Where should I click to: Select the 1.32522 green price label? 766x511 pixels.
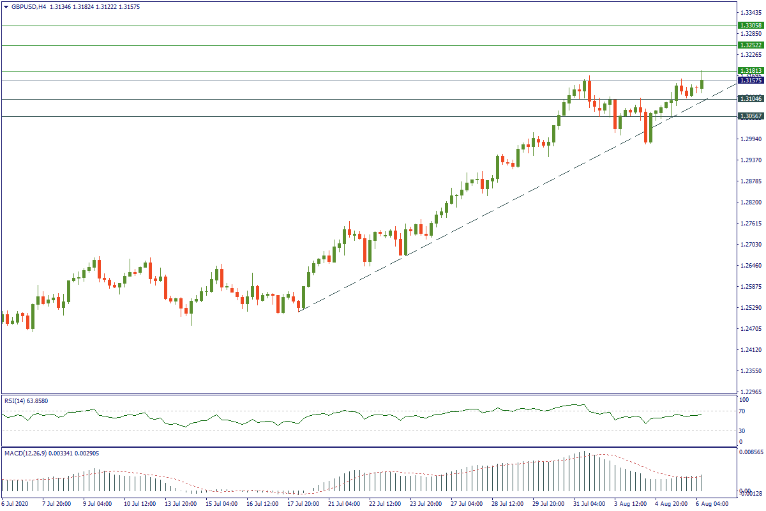pyautogui.click(x=750, y=45)
